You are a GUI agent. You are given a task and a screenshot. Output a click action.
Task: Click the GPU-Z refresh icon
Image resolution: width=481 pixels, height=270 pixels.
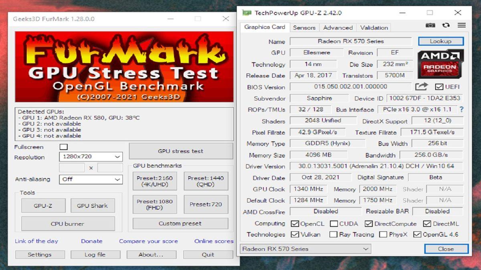pyautogui.click(x=446, y=25)
